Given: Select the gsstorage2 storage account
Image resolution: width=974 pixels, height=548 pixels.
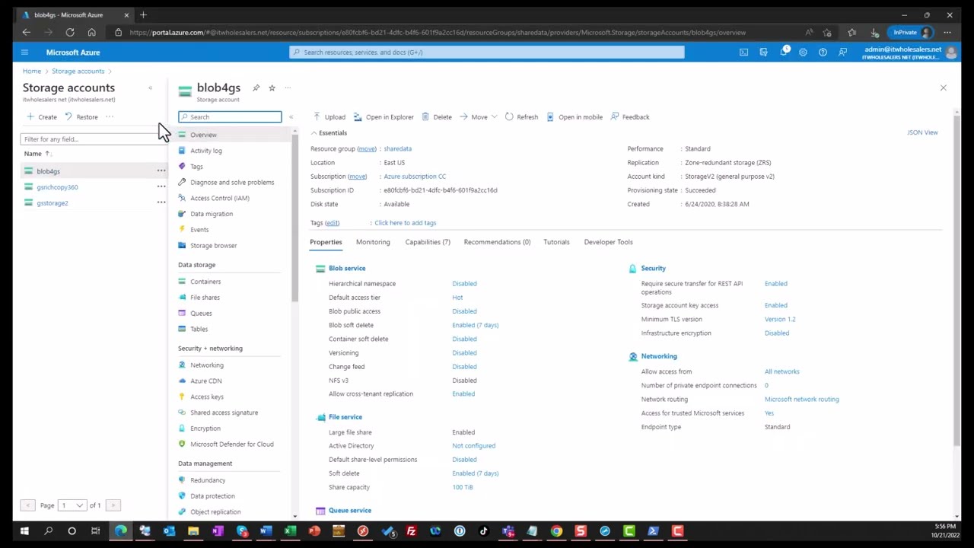Looking at the screenshot, I should tap(52, 203).
